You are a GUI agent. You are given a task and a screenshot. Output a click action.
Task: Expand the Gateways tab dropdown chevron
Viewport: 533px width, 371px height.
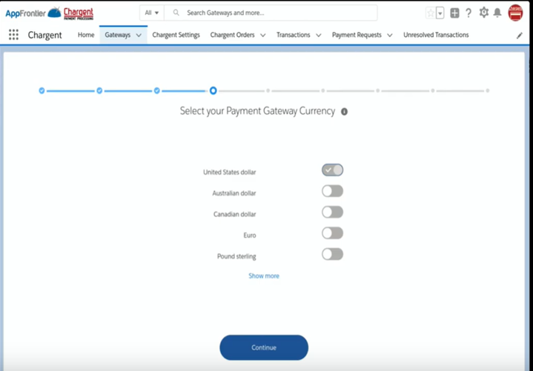click(x=139, y=35)
